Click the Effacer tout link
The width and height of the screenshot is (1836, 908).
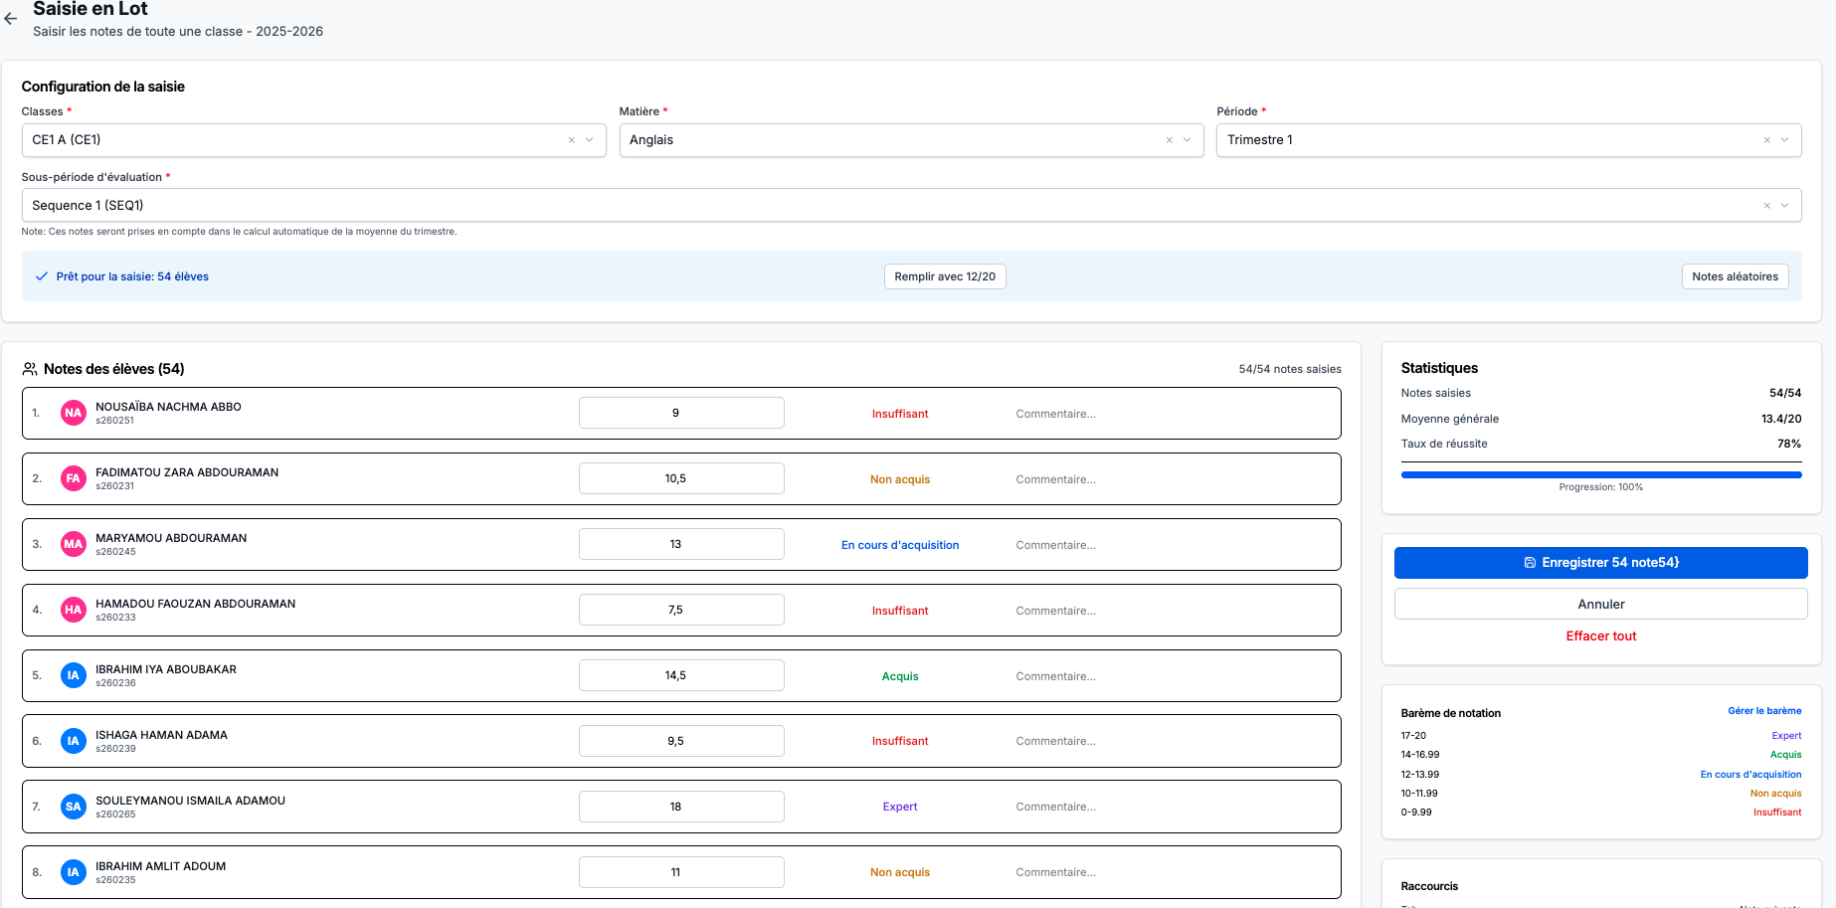click(1600, 636)
